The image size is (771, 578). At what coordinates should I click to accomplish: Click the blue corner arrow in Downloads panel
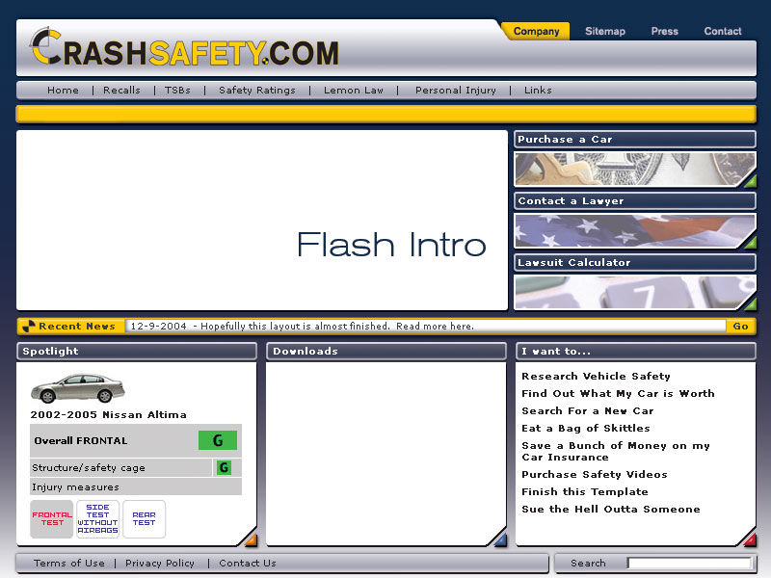pos(500,539)
